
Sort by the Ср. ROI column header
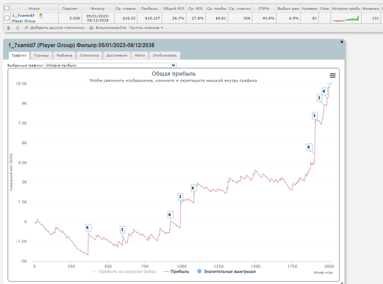pos(196,9)
